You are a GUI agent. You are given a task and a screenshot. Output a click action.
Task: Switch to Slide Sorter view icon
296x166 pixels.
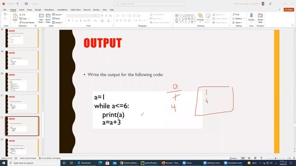click(x=249, y=158)
